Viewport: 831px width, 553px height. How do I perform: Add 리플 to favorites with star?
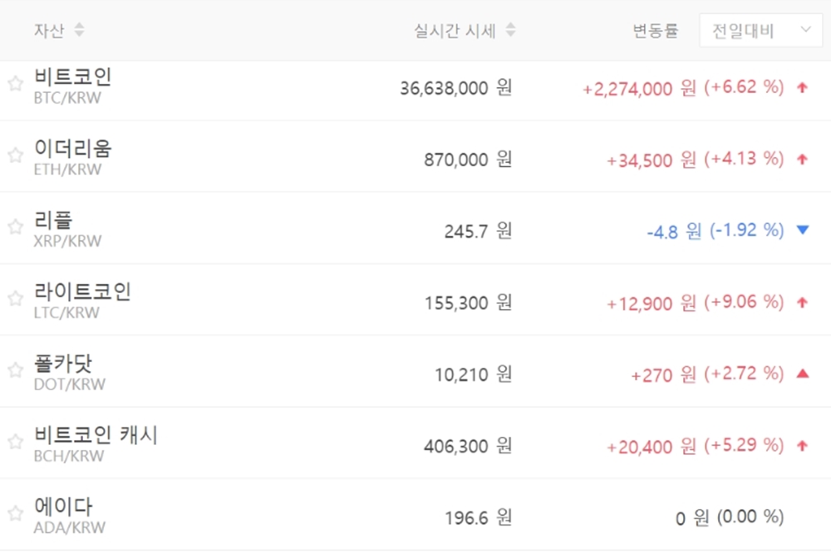pyautogui.click(x=15, y=227)
